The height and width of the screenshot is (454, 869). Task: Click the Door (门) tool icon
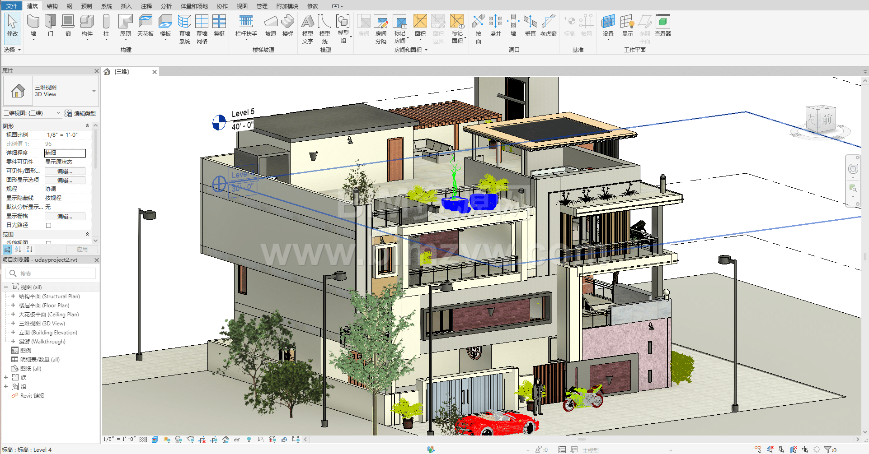tap(50, 25)
